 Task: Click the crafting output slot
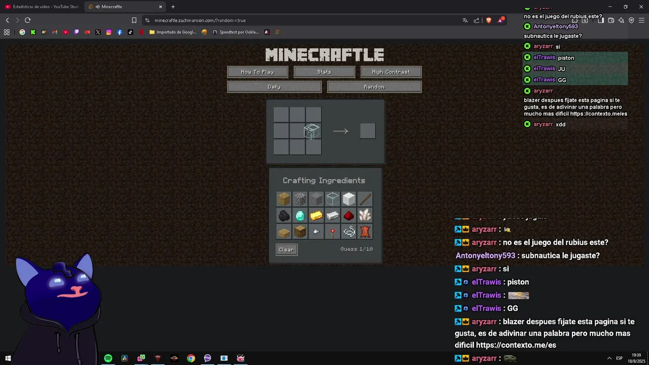pos(368,131)
